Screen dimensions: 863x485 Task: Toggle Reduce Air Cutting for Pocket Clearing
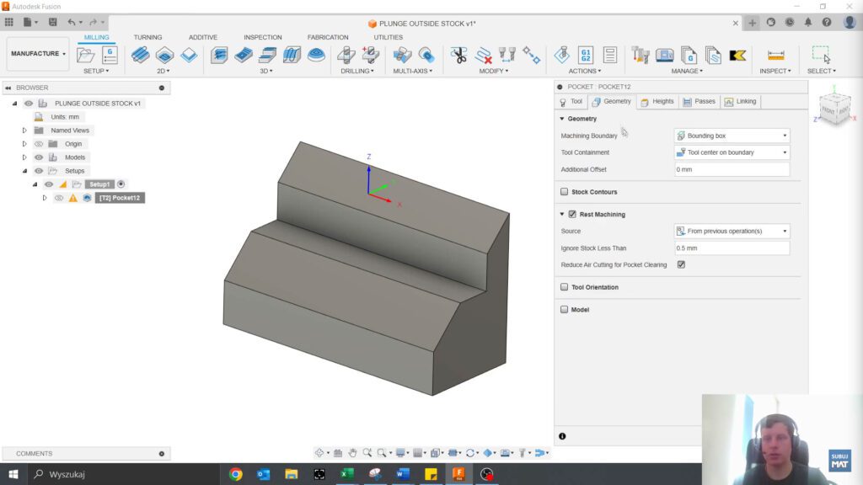(681, 264)
